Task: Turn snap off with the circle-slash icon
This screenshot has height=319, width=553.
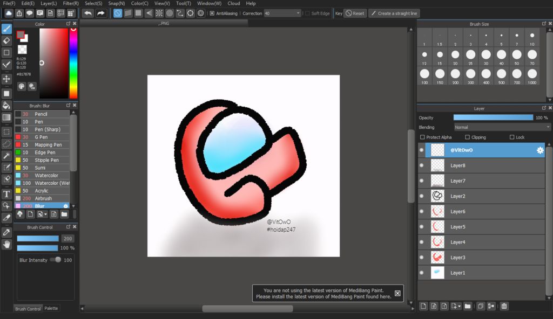Action: pos(118,13)
